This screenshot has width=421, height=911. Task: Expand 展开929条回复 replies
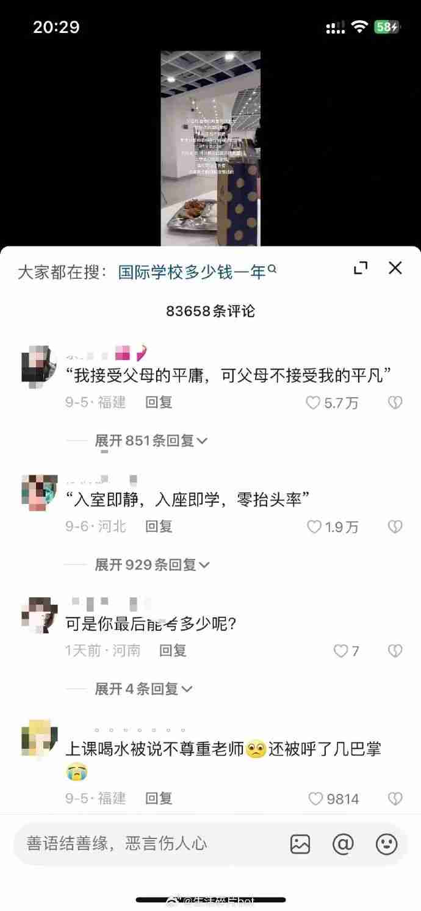(x=151, y=565)
